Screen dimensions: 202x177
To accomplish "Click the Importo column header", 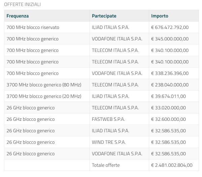I will (x=160, y=16).
